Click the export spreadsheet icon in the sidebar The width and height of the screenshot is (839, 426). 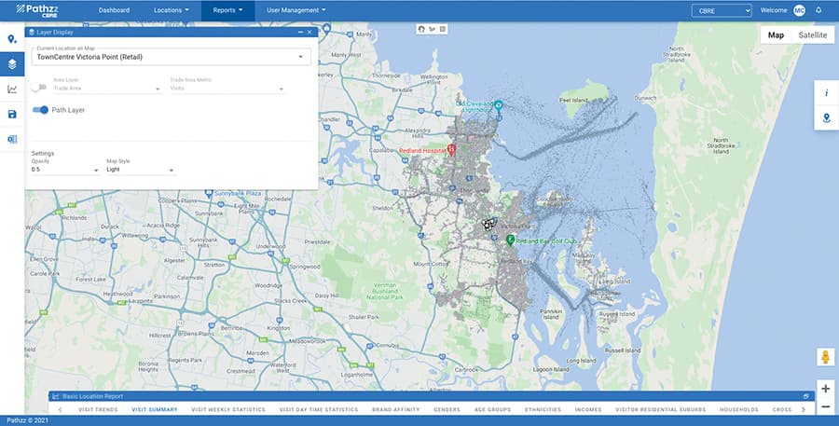click(x=12, y=139)
